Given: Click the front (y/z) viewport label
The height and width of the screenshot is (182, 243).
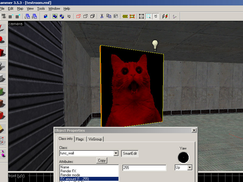Looking at the screenshot, I should (x=16, y=176).
